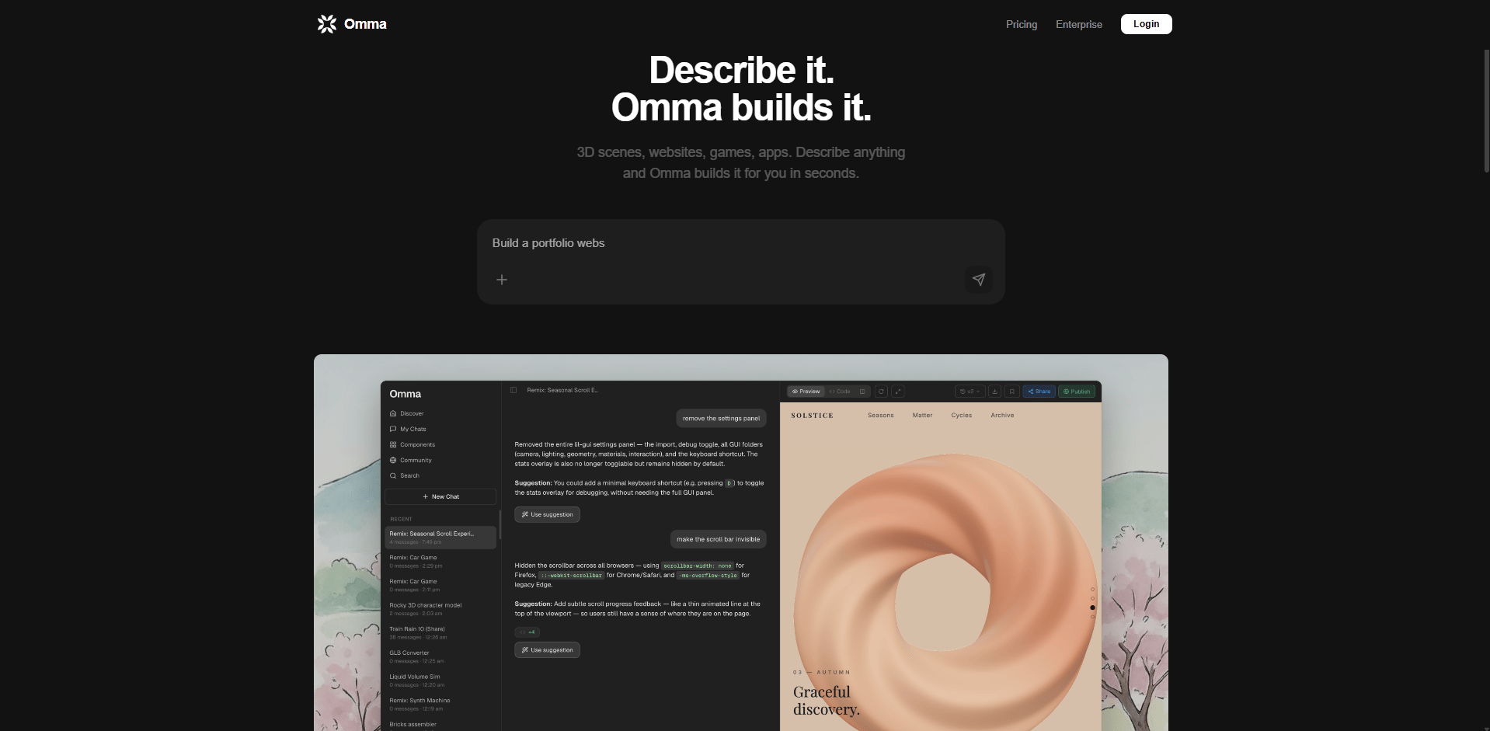1490x731 pixels.
Task: Open the "Remix: Seasonal Scroll Experi…" recent chat
Action: click(x=440, y=538)
